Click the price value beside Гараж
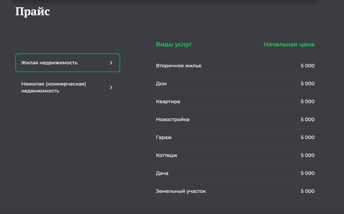Image resolution: width=344 pixels, height=214 pixels. (307, 138)
